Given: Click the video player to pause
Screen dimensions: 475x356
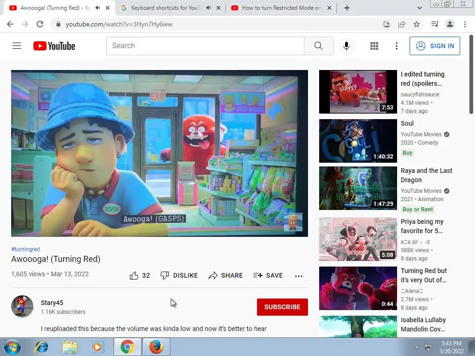Looking at the screenshot, I should pos(160,153).
